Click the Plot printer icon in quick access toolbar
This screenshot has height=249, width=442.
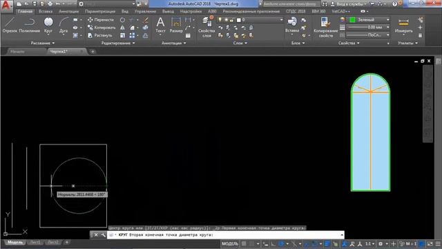(50, 4)
